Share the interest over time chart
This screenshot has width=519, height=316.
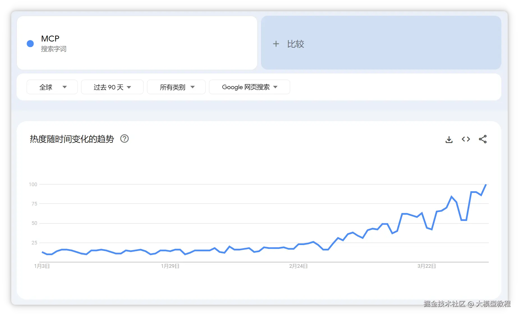pyautogui.click(x=483, y=139)
